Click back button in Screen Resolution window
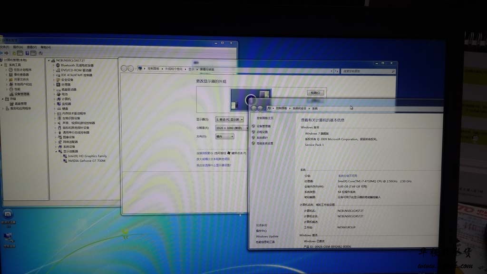Screen dimensions: 487x274 (x=124, y=68)
